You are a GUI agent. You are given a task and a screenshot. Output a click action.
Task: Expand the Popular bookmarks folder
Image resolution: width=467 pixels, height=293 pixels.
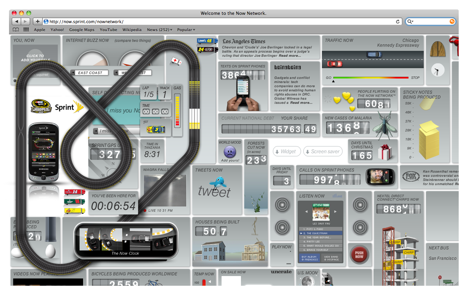coord(186,30)
